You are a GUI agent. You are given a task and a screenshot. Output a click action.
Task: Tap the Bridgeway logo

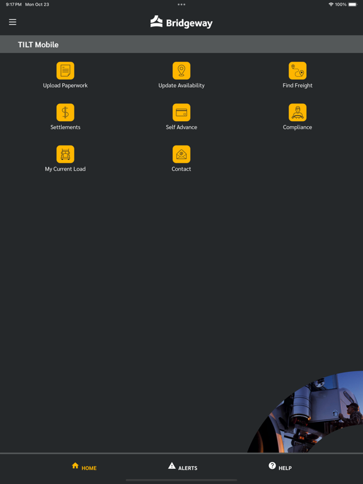181,22
